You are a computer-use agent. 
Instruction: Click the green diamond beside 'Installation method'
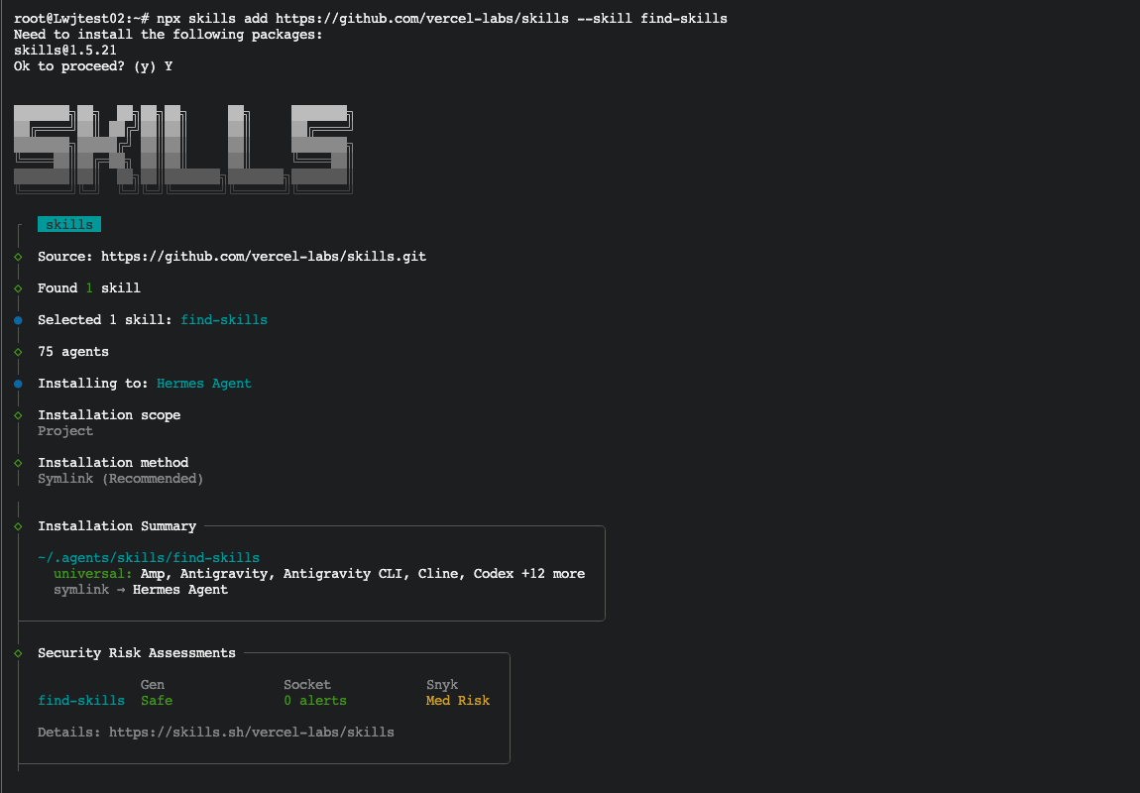point(18,463)
